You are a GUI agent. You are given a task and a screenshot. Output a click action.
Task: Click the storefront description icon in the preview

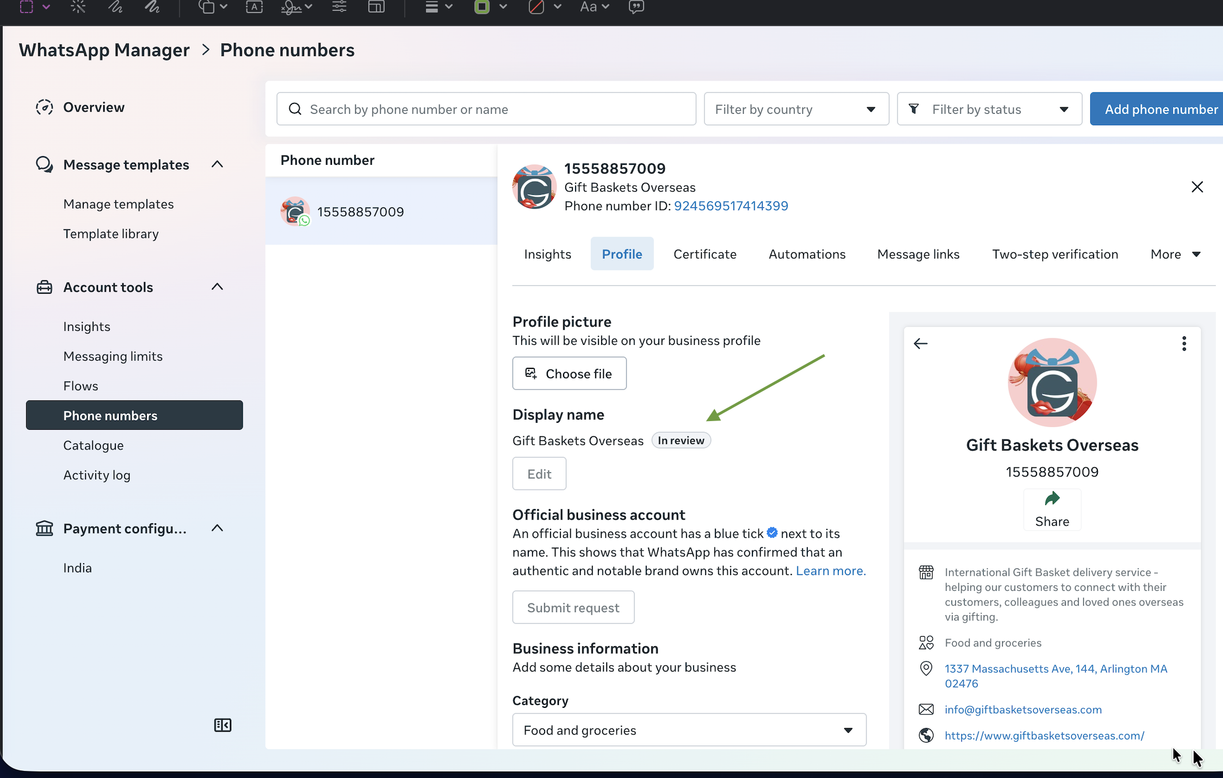(x=926, y=572)
